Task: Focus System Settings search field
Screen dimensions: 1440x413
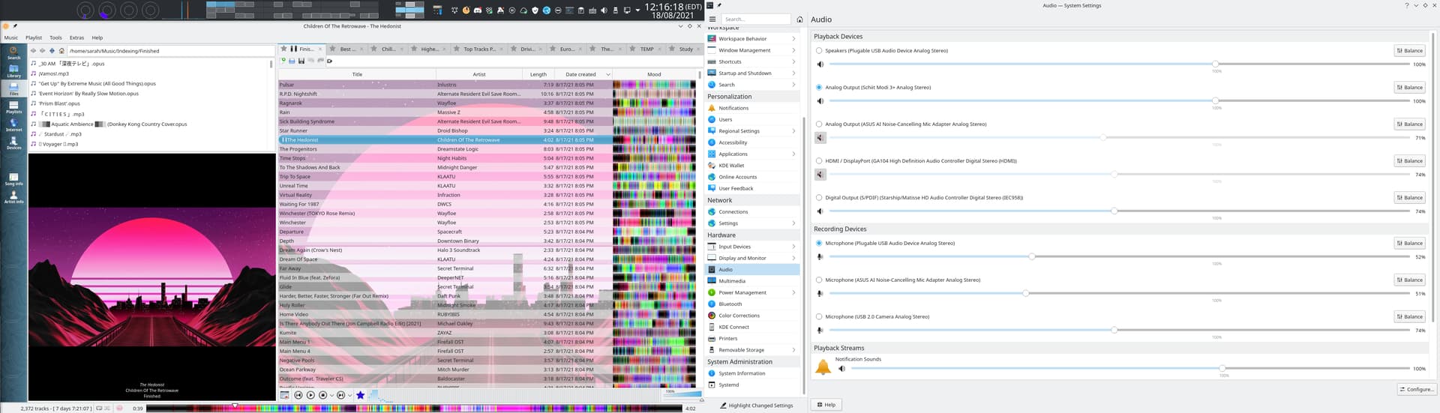Action: 756,19
